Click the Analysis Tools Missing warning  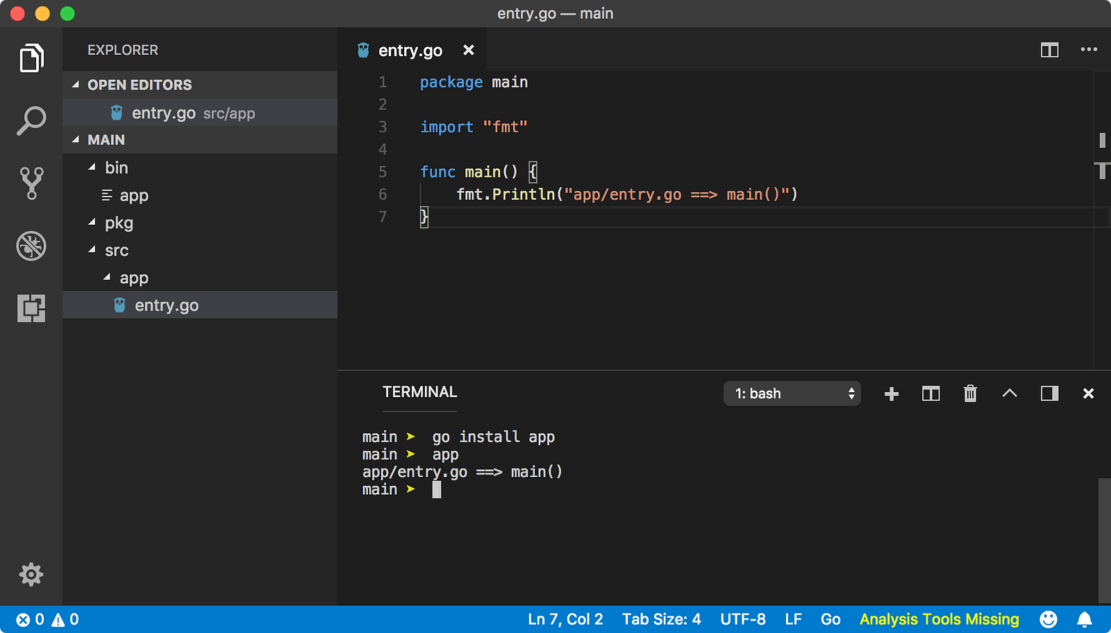[939, 619]
